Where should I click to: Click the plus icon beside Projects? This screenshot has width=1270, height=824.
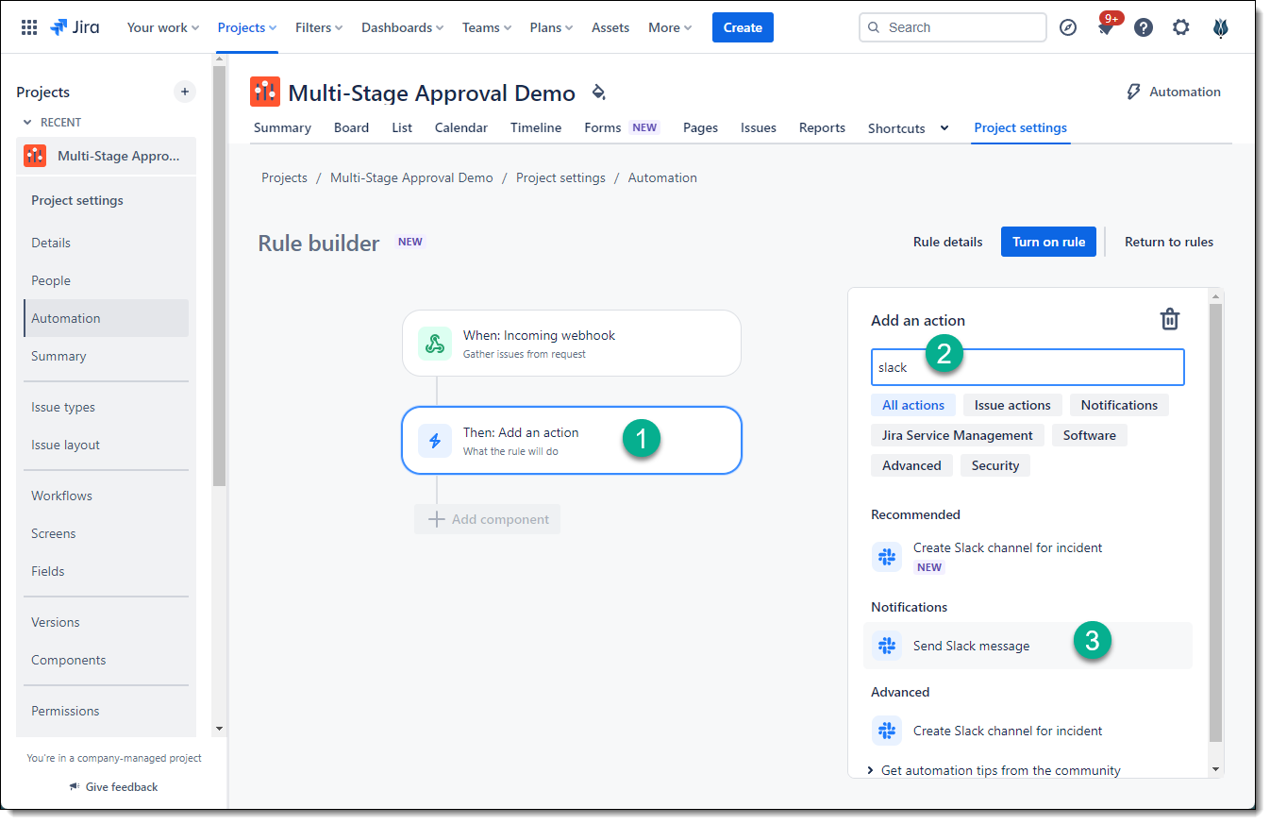(x=185, y=92)
